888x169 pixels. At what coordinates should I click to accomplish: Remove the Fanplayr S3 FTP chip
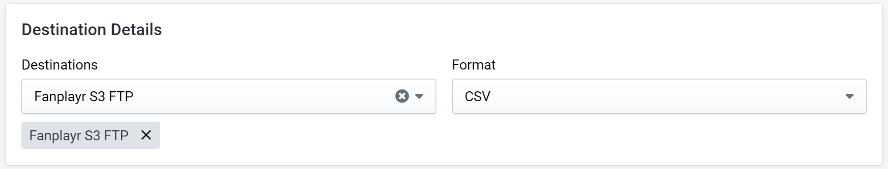pos(146,135)
